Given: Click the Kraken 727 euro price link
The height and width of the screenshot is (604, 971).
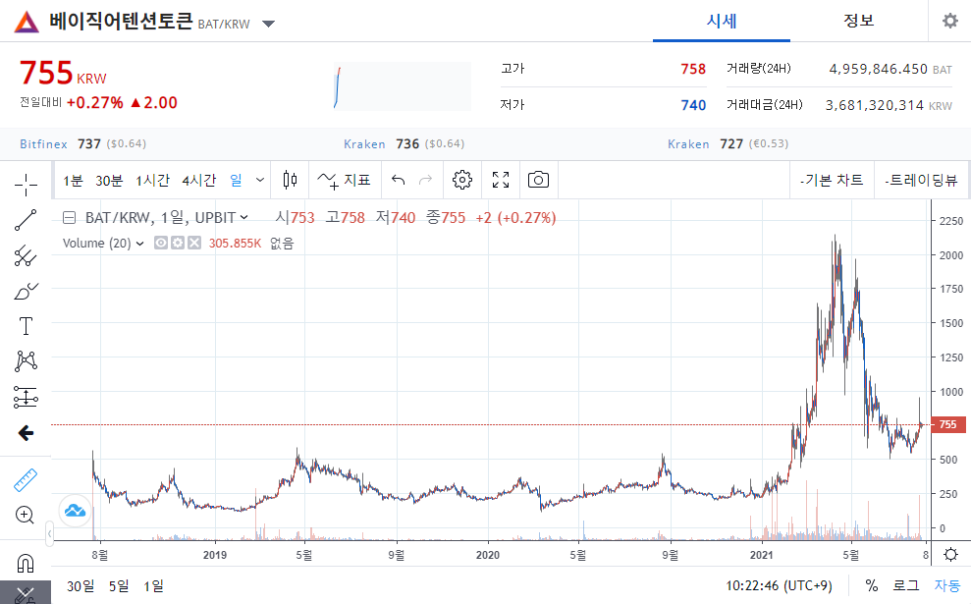Looking at the screenshot, I should (728, 143).
